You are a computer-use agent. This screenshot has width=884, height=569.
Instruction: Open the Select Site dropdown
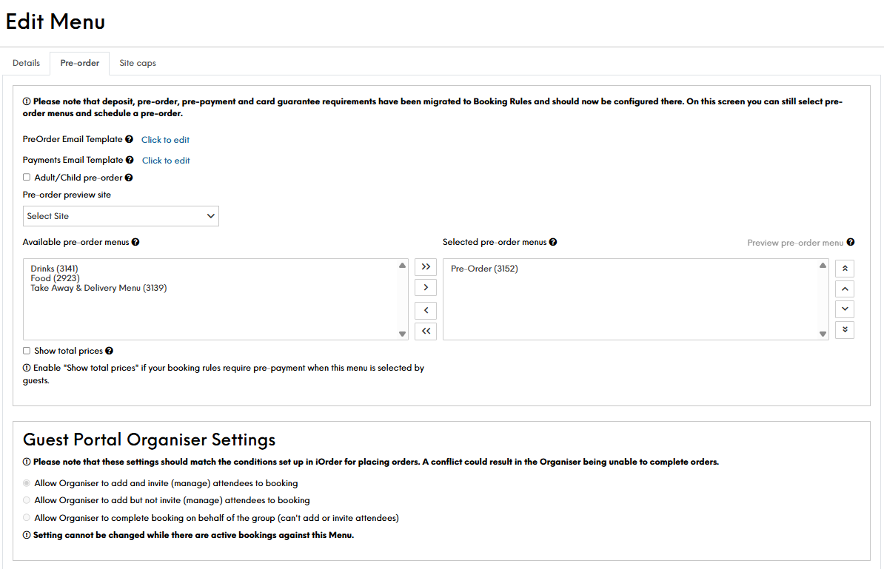click(x=121, y=216)
